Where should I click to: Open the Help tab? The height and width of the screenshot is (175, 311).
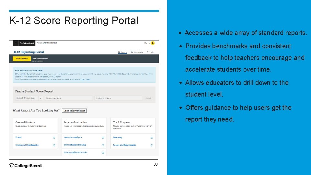(150, 52)
